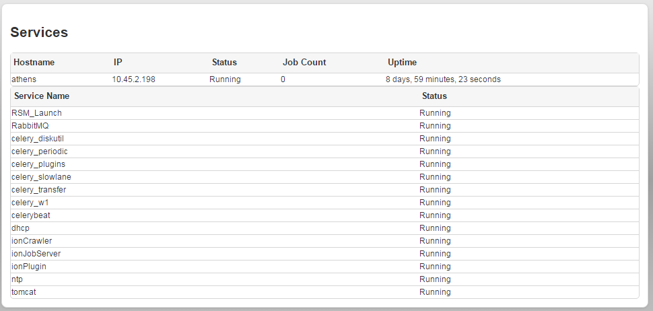Click the celery_transfer service name

click(39, 190)
